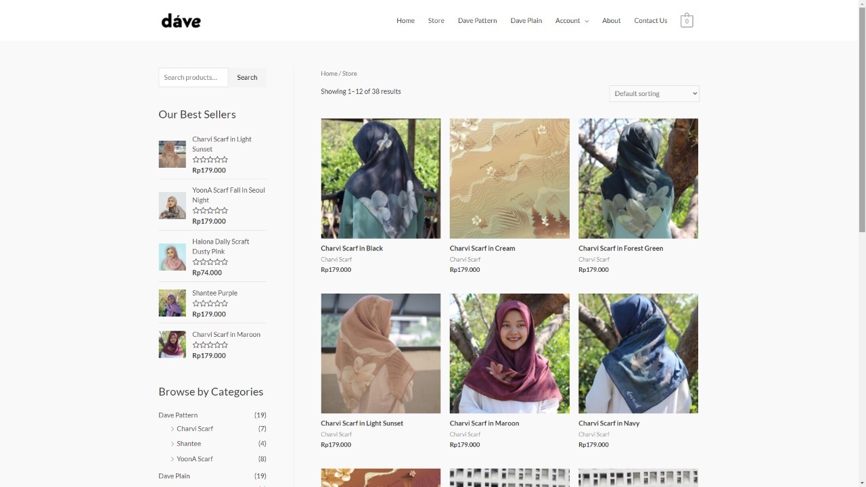Expand the Account menu
Image resolution: width=866 pixels, height=487 pixels.
click(572, 21)
